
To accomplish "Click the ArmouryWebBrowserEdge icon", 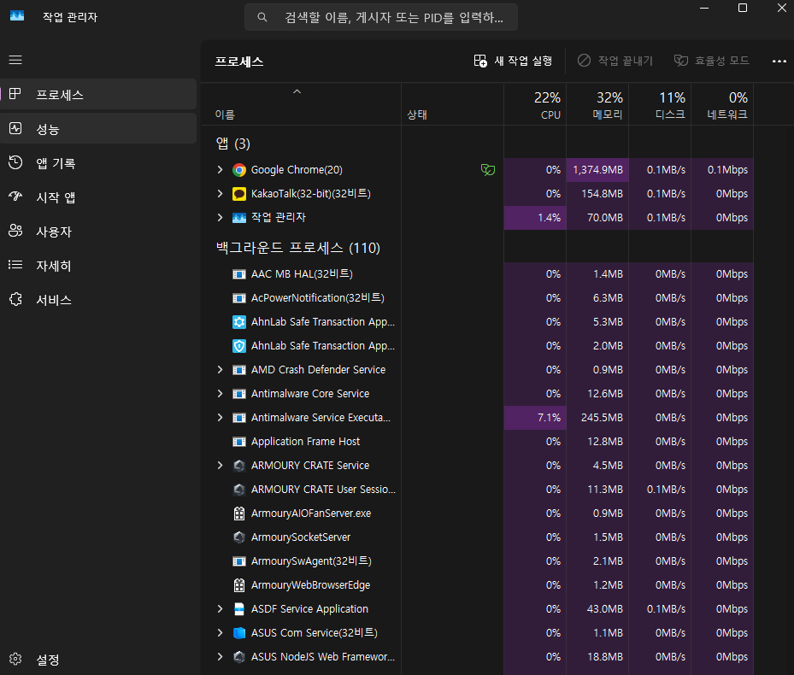I will pyautogui.click(x=239, y=585).
